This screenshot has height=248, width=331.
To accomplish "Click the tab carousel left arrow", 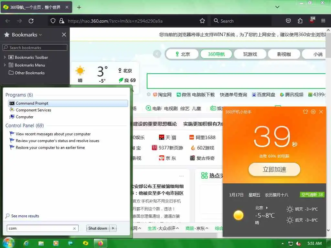I will 157,54.
